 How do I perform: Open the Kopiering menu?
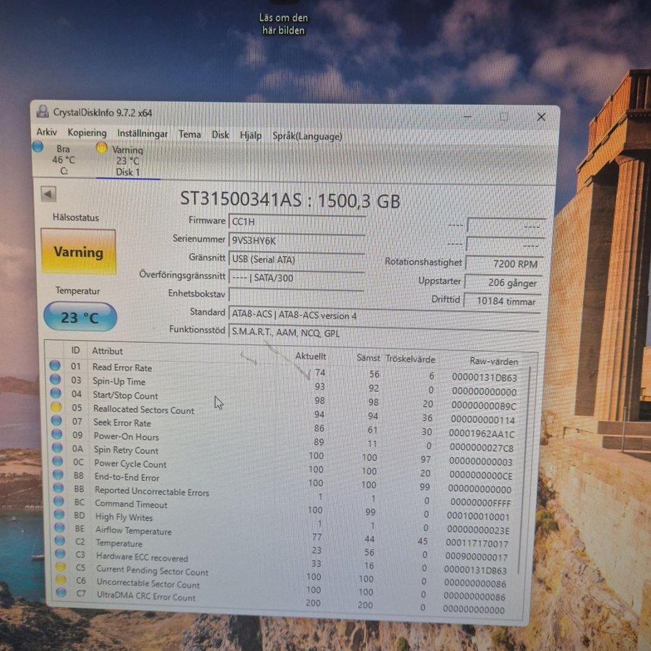tap(87, 133)
